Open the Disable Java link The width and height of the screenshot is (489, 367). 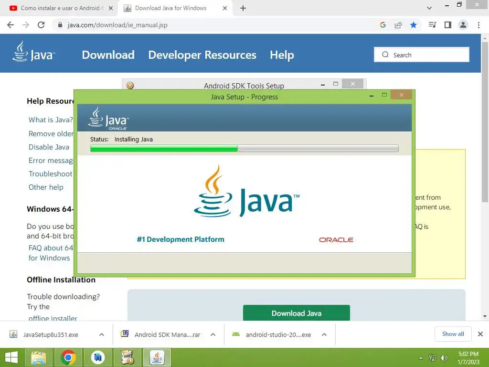(x=49, y=147)
